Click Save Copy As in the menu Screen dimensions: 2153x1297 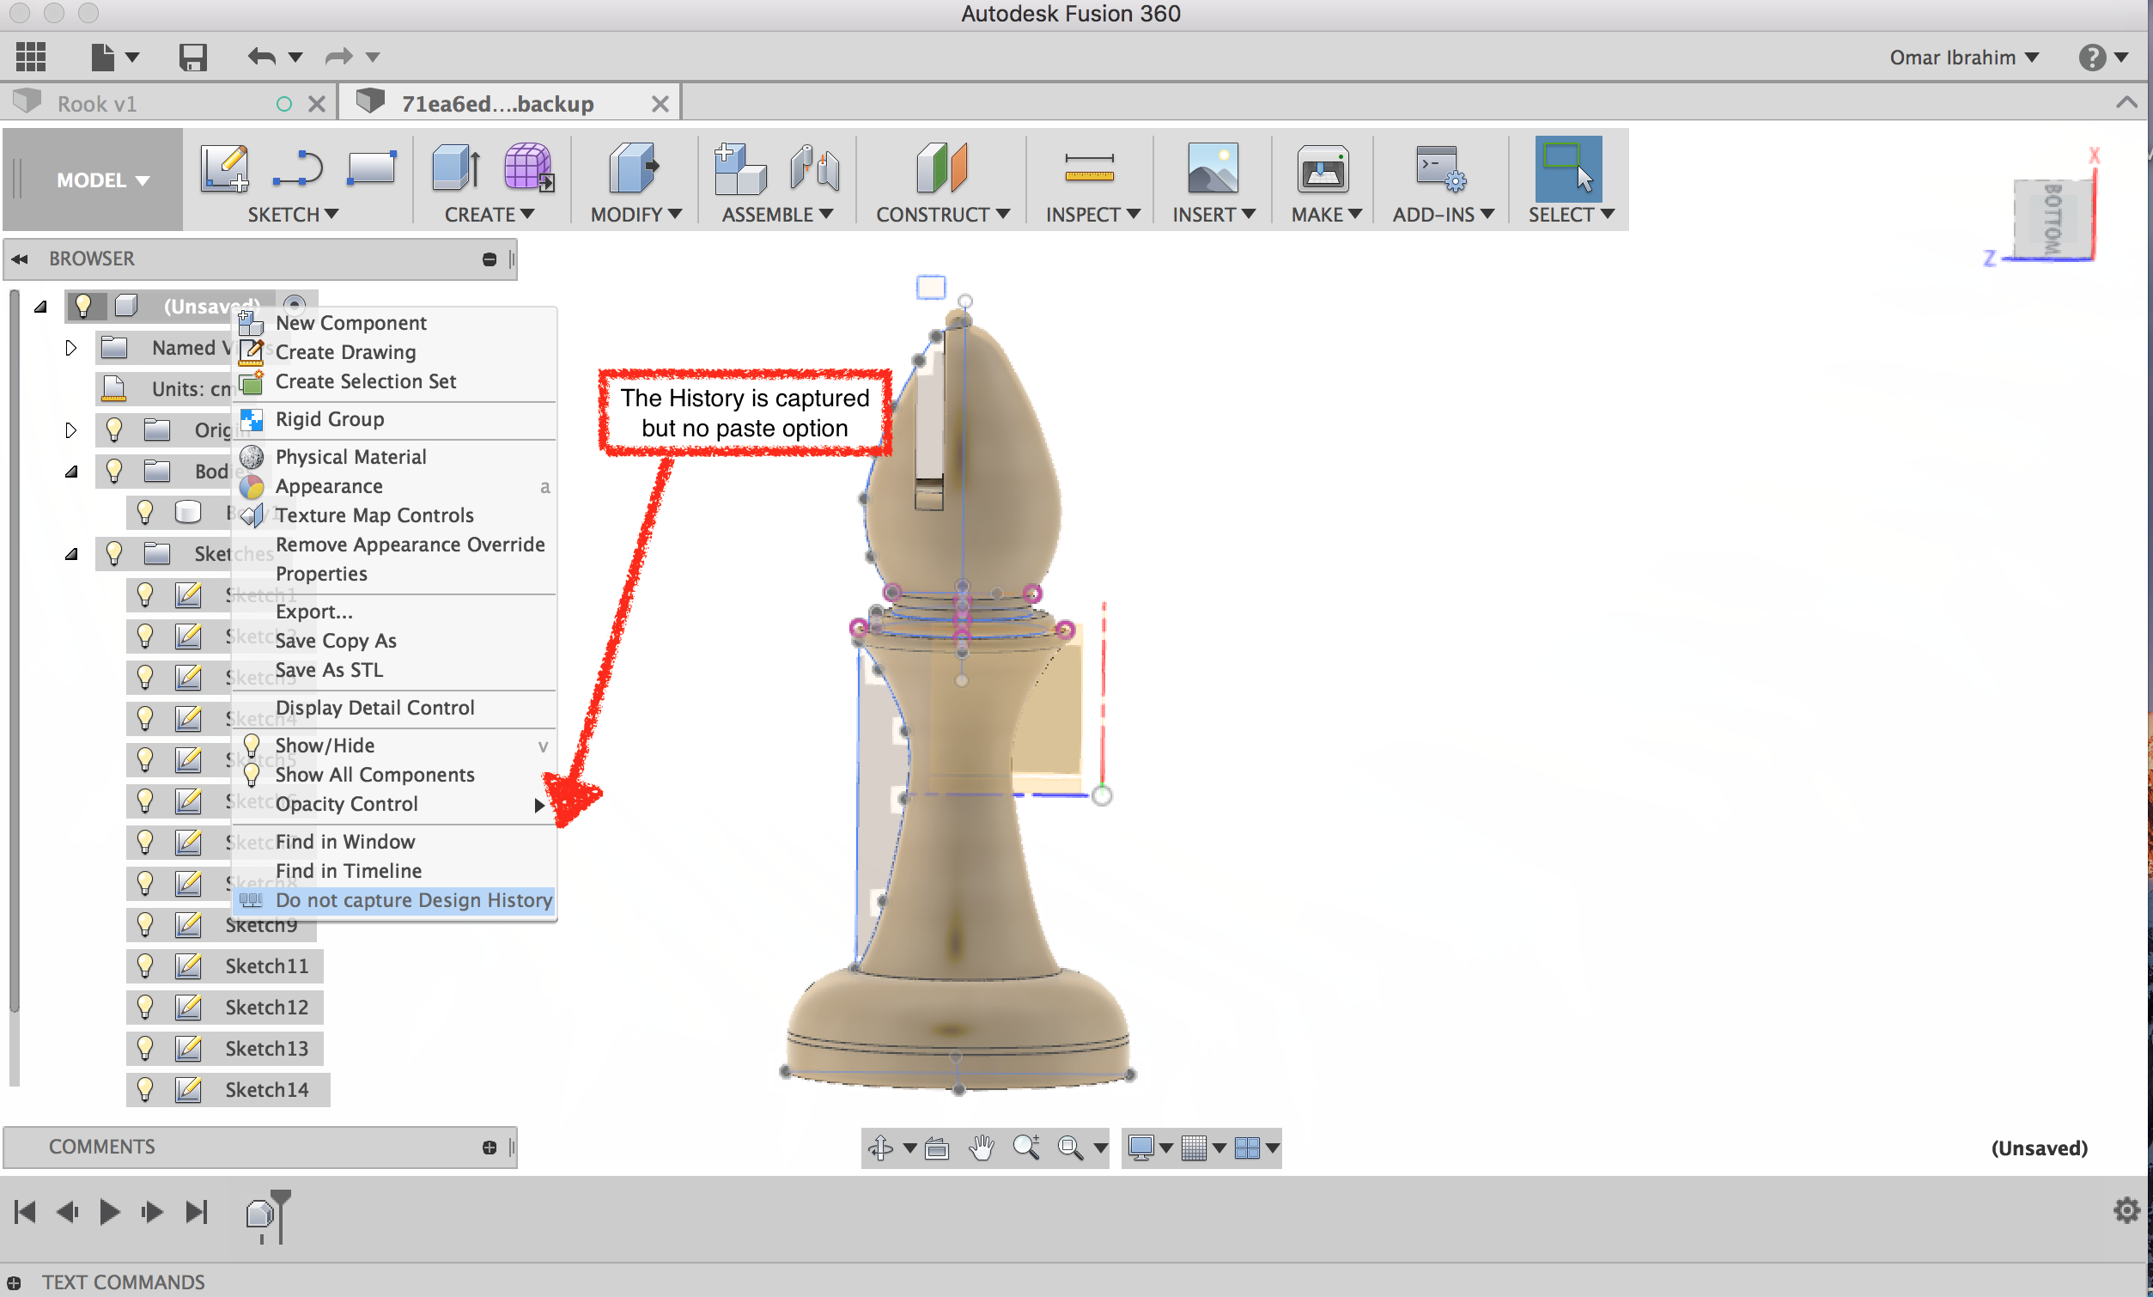coord(336,640)
